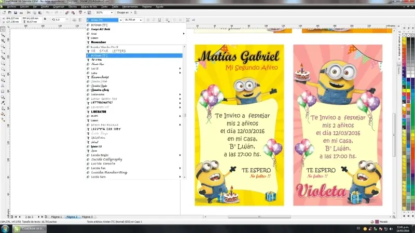Open the Herramientas menu
Screen dimensions: 415x233
click(130, 7)
